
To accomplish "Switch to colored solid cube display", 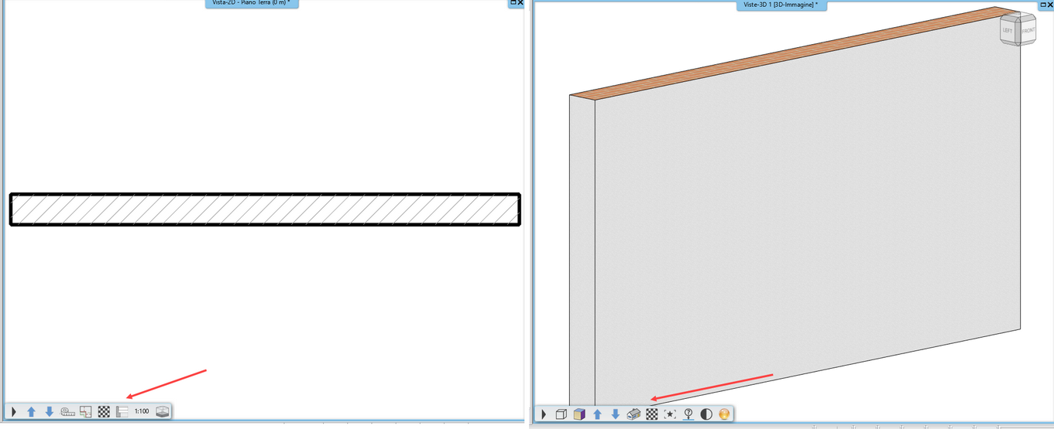I will 579,414.
